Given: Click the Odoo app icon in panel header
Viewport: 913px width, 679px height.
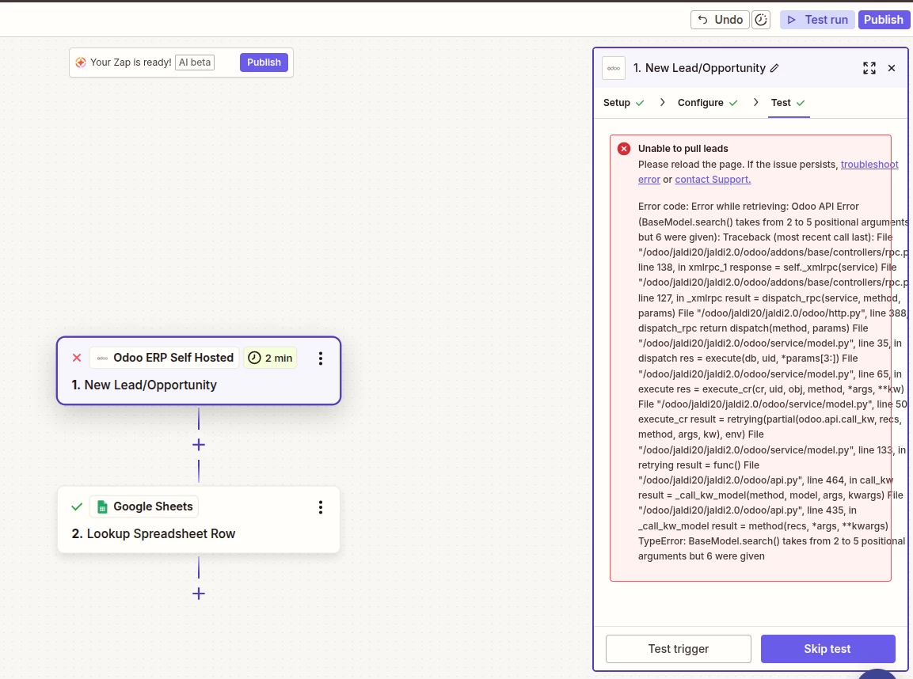Looking at the screenshot, I should tap(614, 68).
